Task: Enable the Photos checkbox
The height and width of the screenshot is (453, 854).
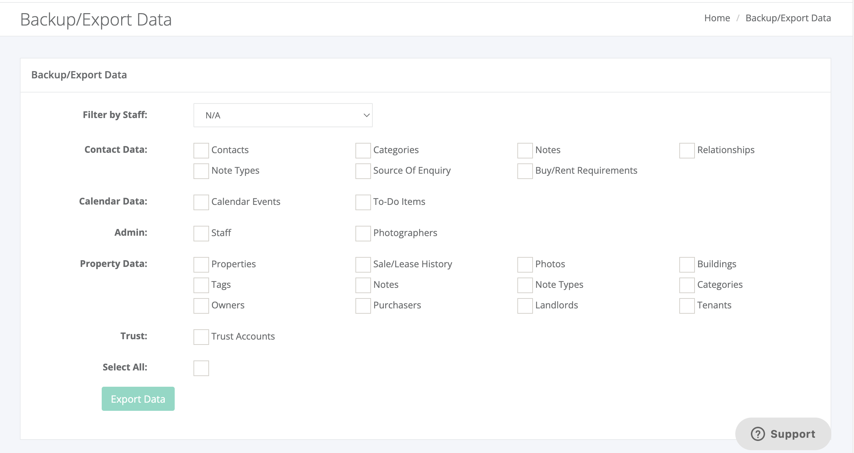Action: [x=524, y=264]
